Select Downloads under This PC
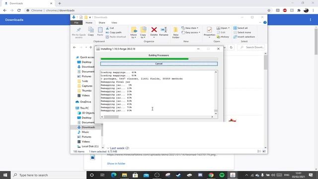 (x=86, y=127)
